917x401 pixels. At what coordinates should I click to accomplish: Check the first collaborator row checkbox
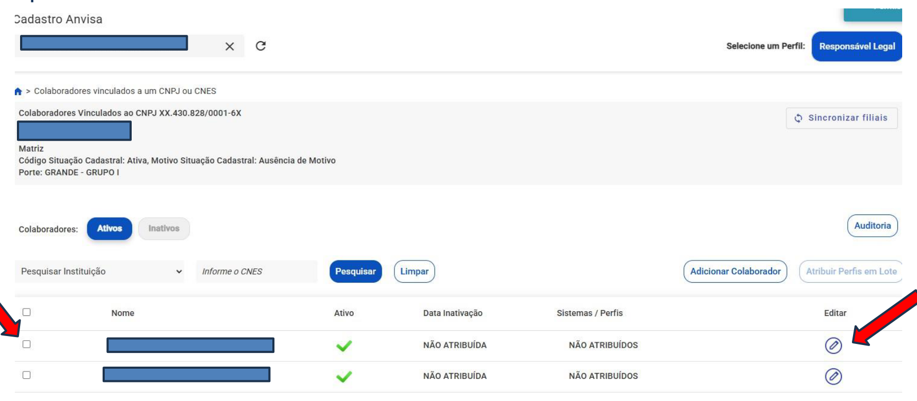(x=26, y=344)
